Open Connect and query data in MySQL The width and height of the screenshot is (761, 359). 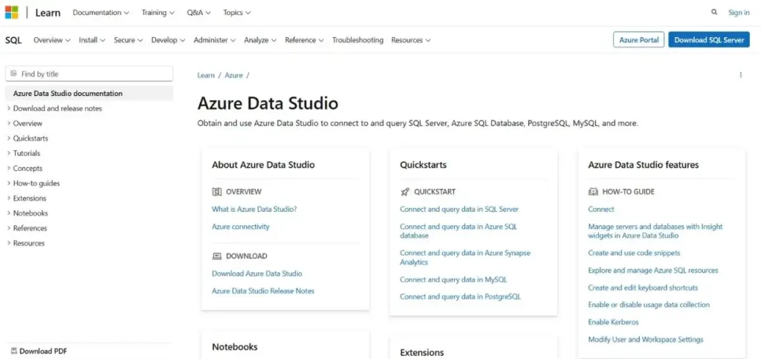(x=453, y=279)
